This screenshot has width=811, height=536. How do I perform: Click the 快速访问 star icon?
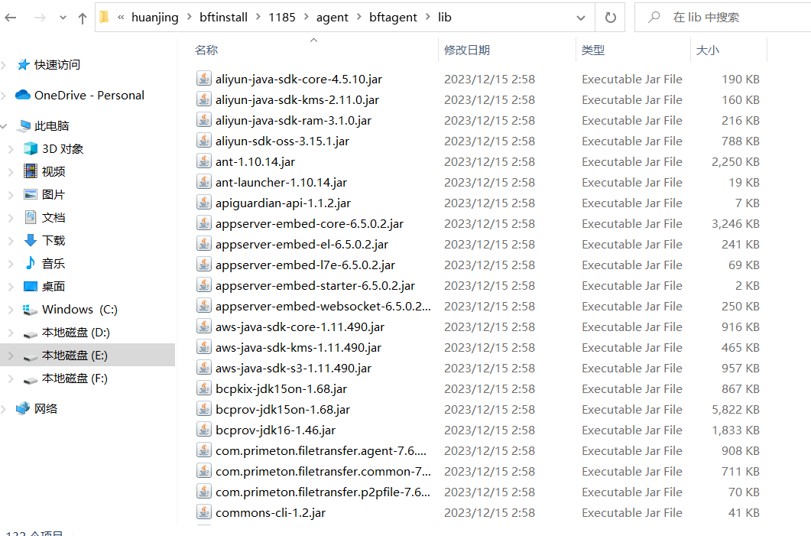tap(24, 65)
